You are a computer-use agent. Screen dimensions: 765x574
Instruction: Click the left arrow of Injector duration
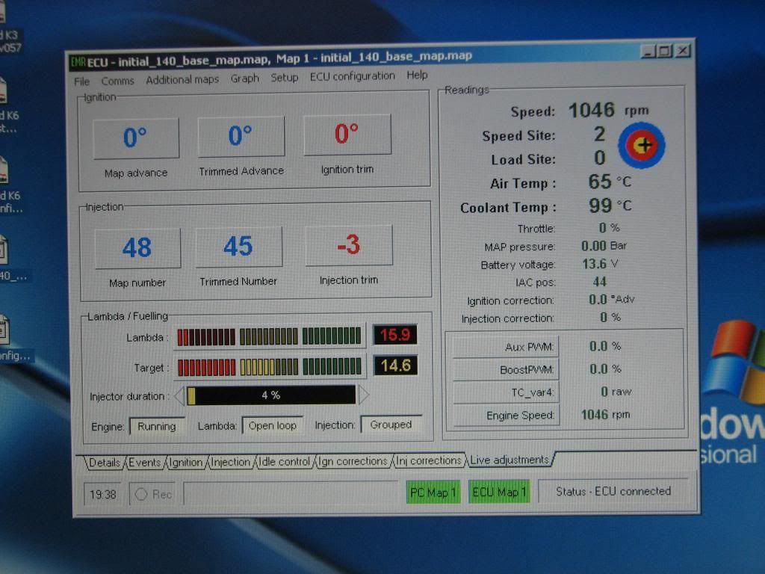pos(179,396)
